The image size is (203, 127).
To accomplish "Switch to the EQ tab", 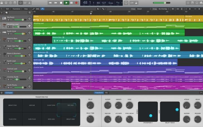I will coord(107,93).
